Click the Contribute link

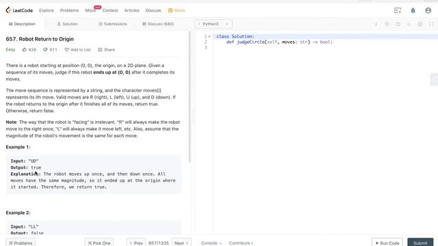coord(241,243)
